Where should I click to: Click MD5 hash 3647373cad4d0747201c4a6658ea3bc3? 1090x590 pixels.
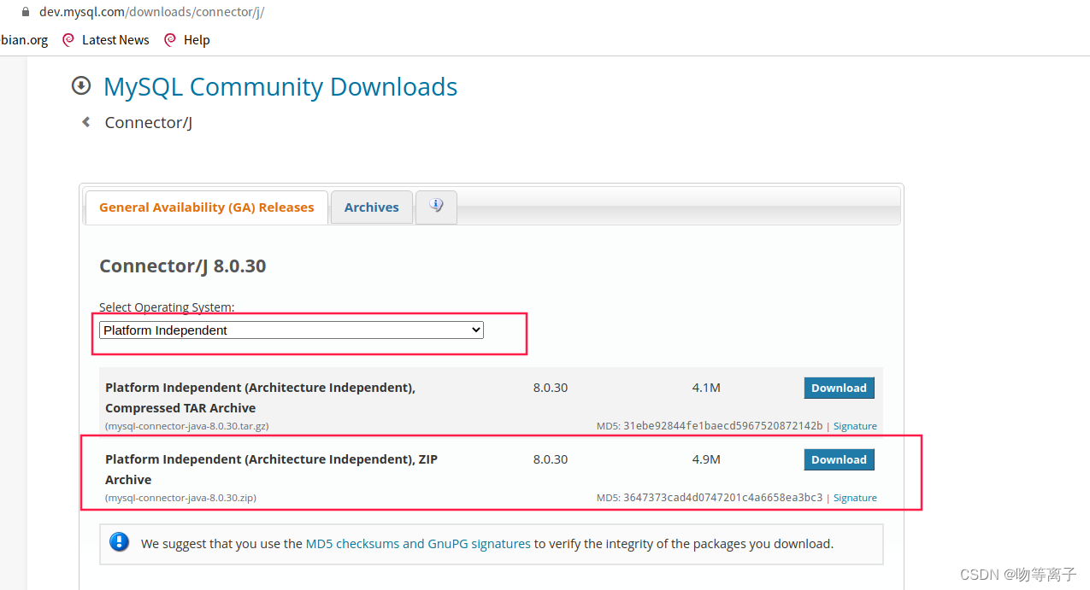723,498
